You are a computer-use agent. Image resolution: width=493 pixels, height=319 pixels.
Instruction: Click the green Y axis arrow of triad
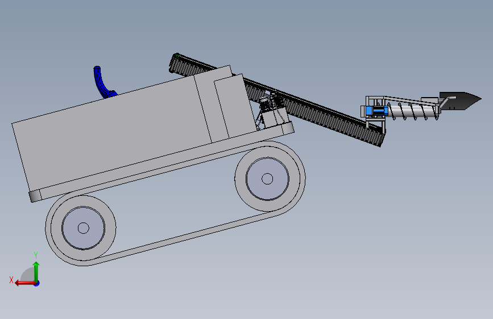coord(36,271)
